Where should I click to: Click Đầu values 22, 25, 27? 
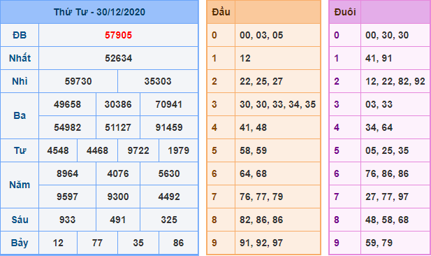[x=261, y=81]
